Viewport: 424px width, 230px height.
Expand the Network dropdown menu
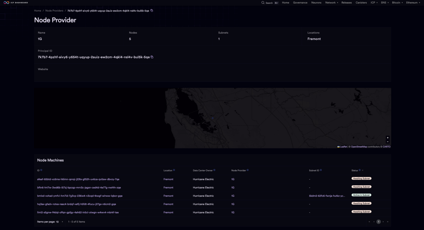click(x=331, y=2)
